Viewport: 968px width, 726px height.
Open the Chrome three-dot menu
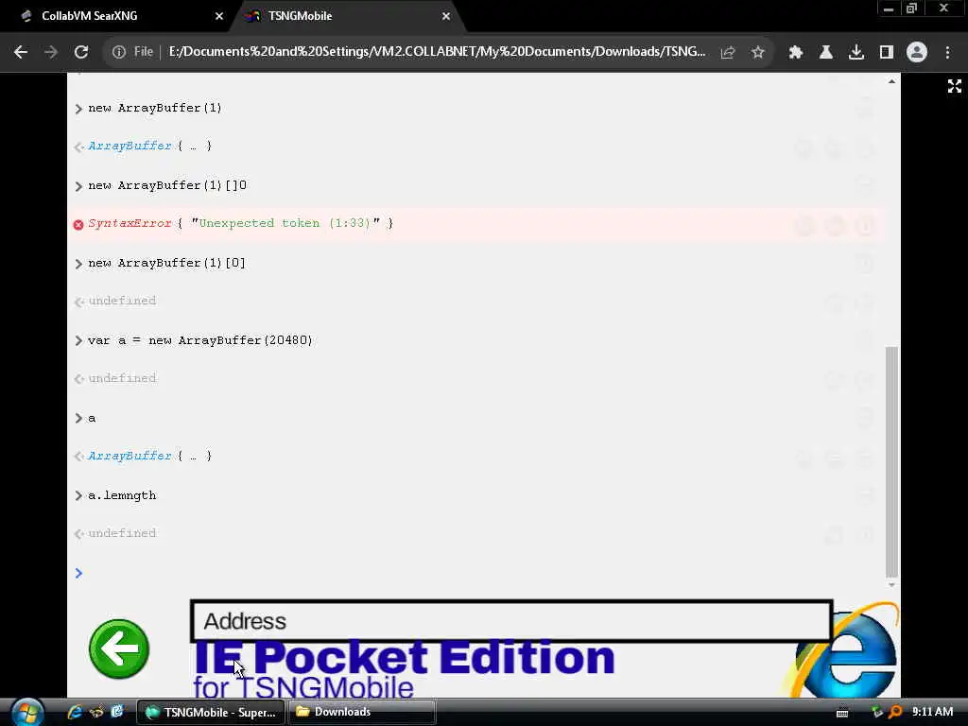(947, 53)
